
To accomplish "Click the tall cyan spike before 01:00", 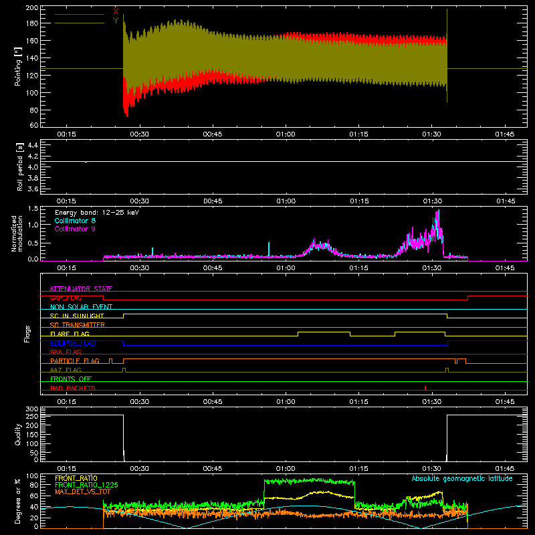I will point(269,249).
